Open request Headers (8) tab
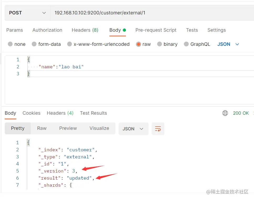The image size is (254, 200). 85,30
